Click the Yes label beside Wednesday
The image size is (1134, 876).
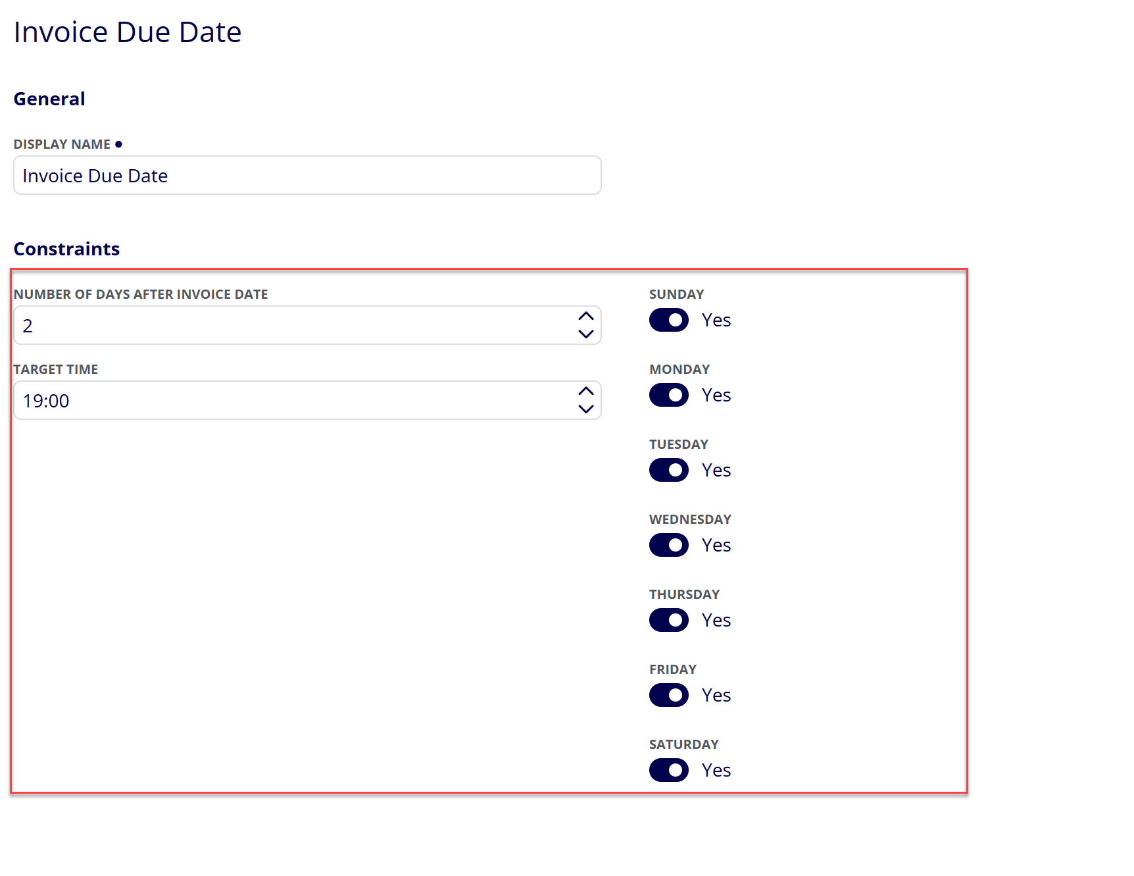(716, 545)
